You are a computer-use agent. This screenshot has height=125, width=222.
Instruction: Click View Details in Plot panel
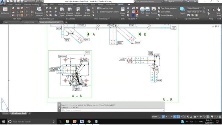pos(164,11)
